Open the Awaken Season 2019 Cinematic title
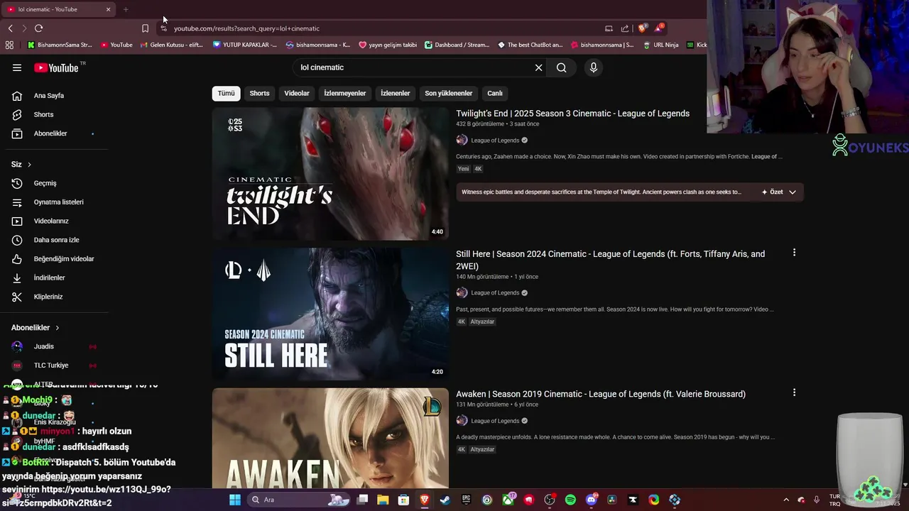 pyautogui.click(x=601, y=394)
